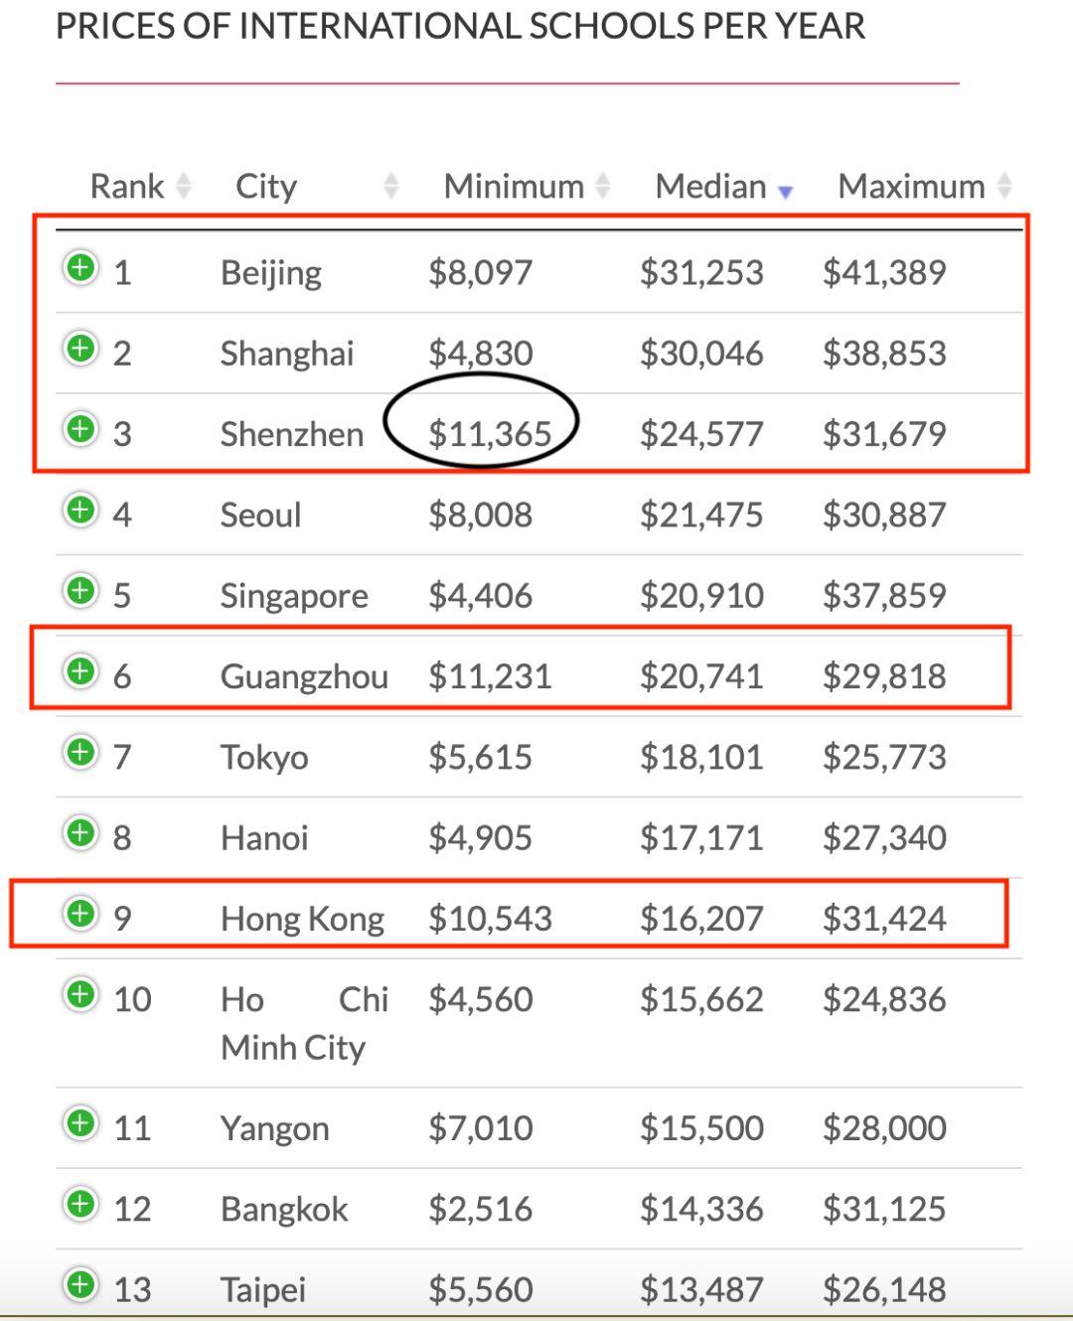
Task: Click green plus icon beside Seoul
Action: click(80, 511)
